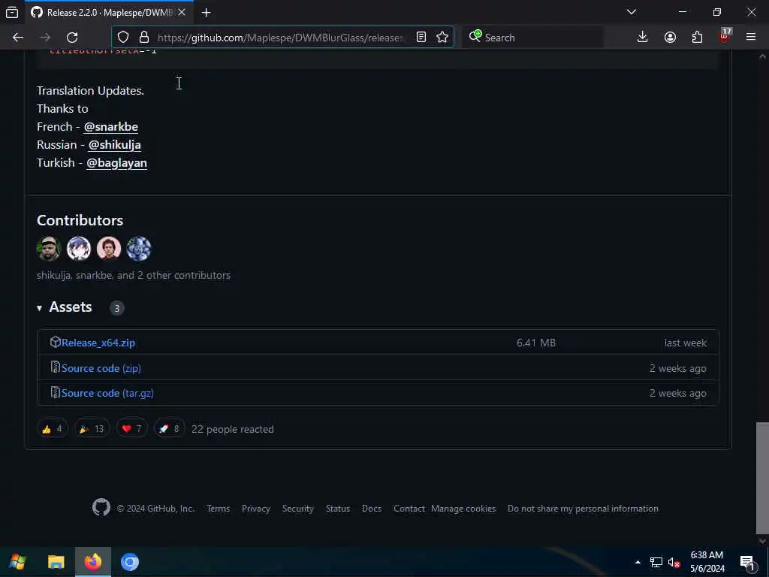
Task: Open the Firefox hamburger application menu
Action: pyautogui.click(x=751, y=38)
